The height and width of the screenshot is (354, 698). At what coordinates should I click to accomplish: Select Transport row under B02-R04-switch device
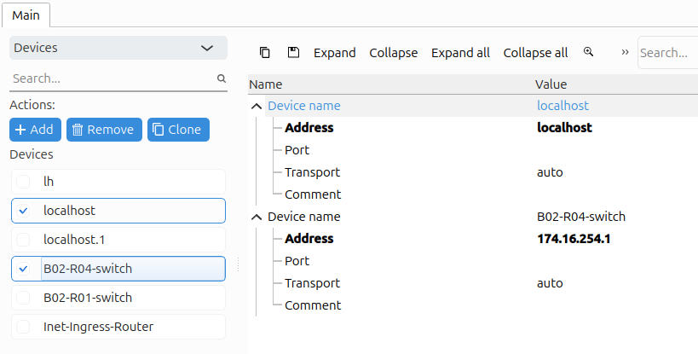point(313,283)
